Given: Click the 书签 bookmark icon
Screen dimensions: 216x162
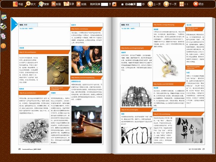Looking at the screenshot, I should point(15,4).
